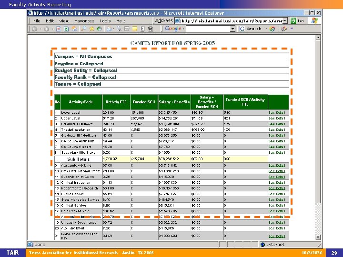
Task: Click the 'Salary + Benefits' column header
Action: coord(174,102)
